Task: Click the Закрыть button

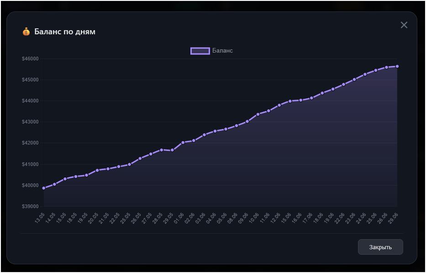Action: click(x=380, y=247)
